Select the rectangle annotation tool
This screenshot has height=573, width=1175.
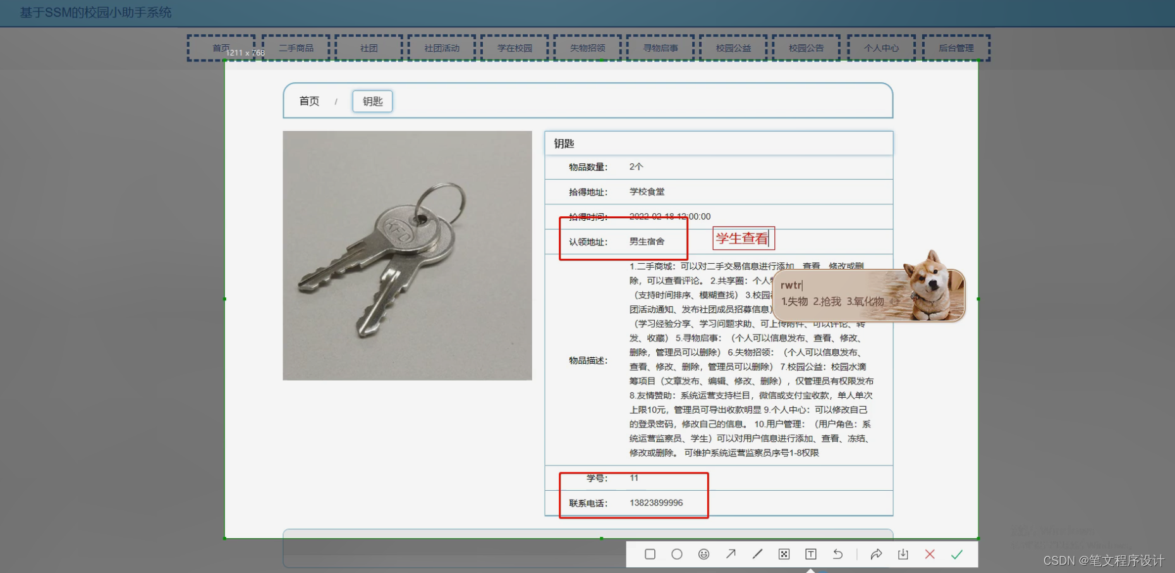tap(650, 553)
